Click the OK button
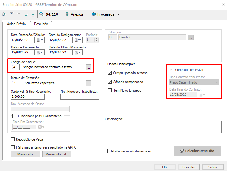 click(x=165, y=167)
